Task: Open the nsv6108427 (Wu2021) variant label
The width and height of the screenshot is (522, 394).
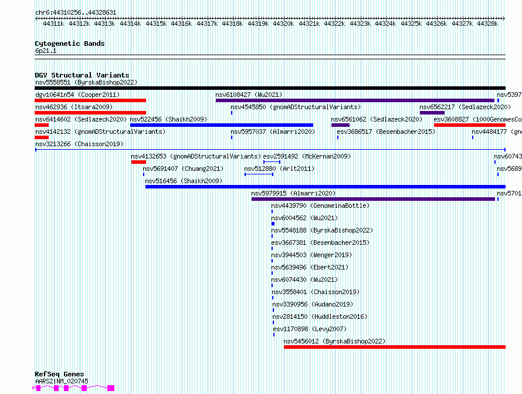Action: pos(249,95)
